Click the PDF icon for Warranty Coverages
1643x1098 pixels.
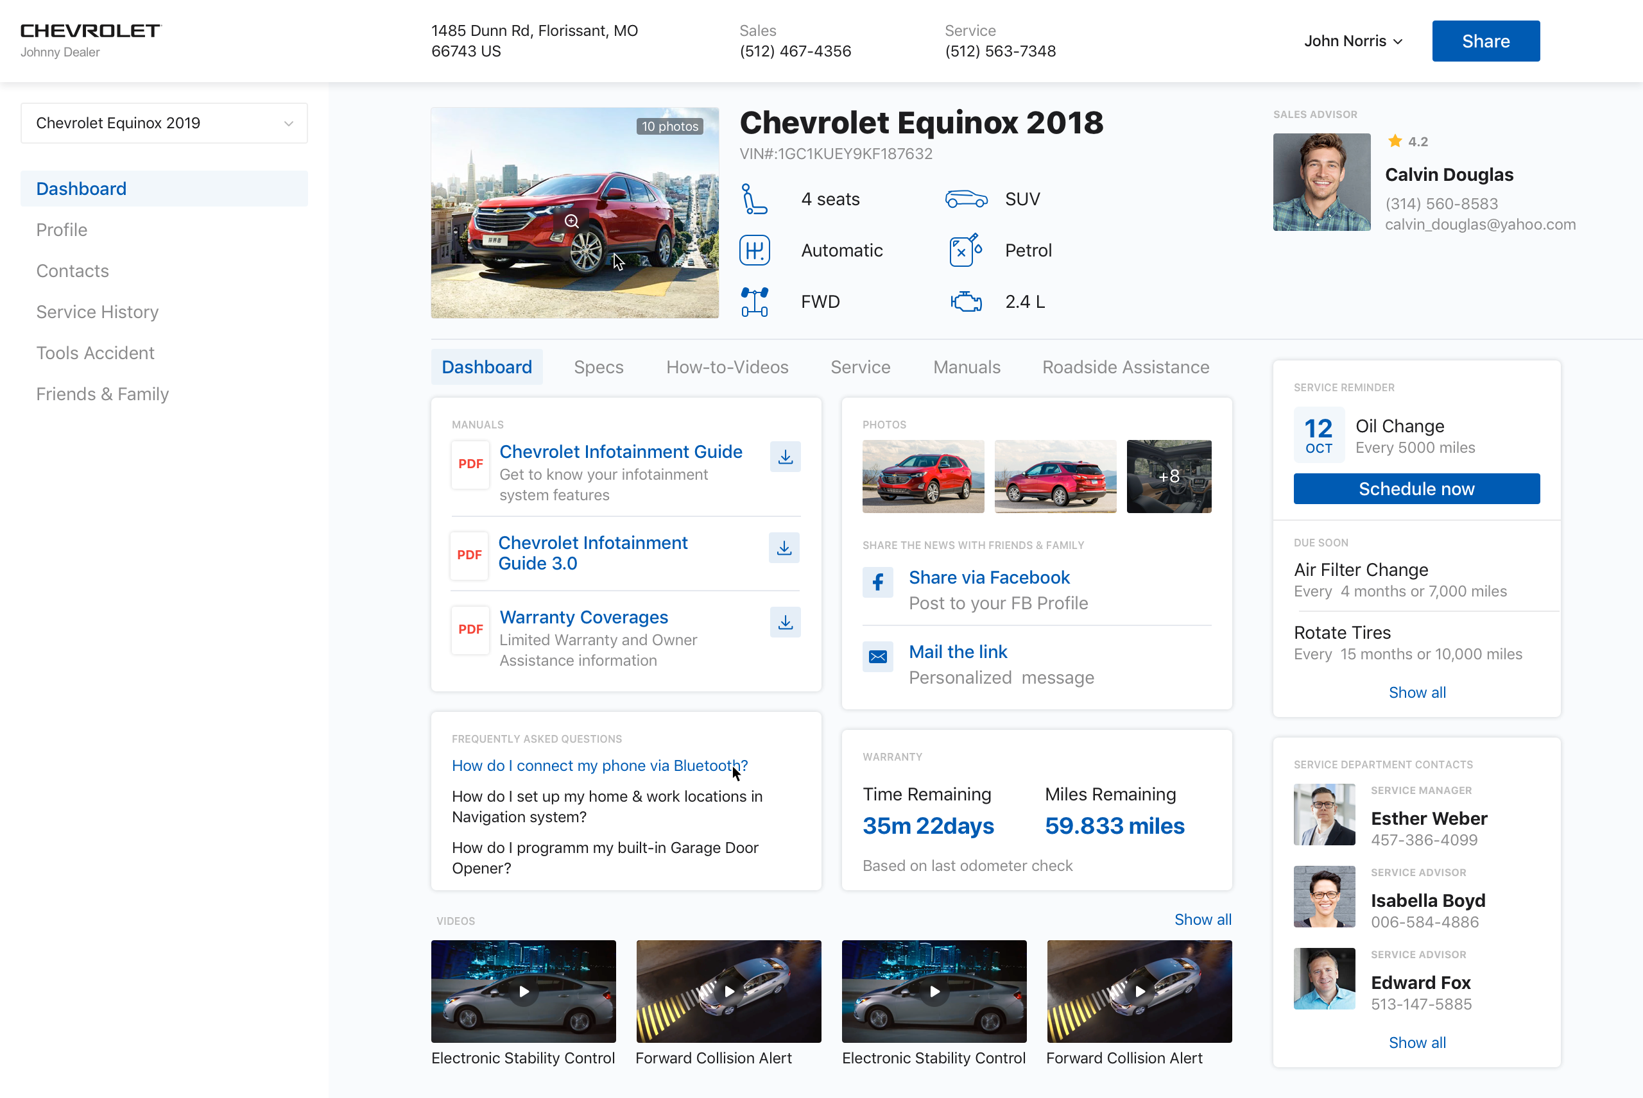point(470,627)
